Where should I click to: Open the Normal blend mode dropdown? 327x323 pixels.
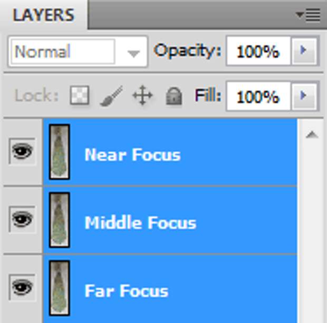tap(78, 52)
